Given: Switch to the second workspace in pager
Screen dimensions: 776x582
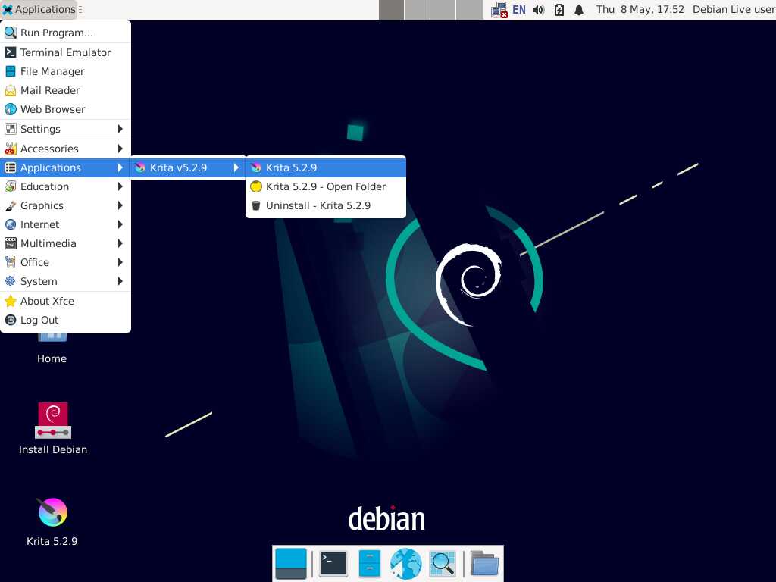Looking at the screenshot, I should point(418,10).
